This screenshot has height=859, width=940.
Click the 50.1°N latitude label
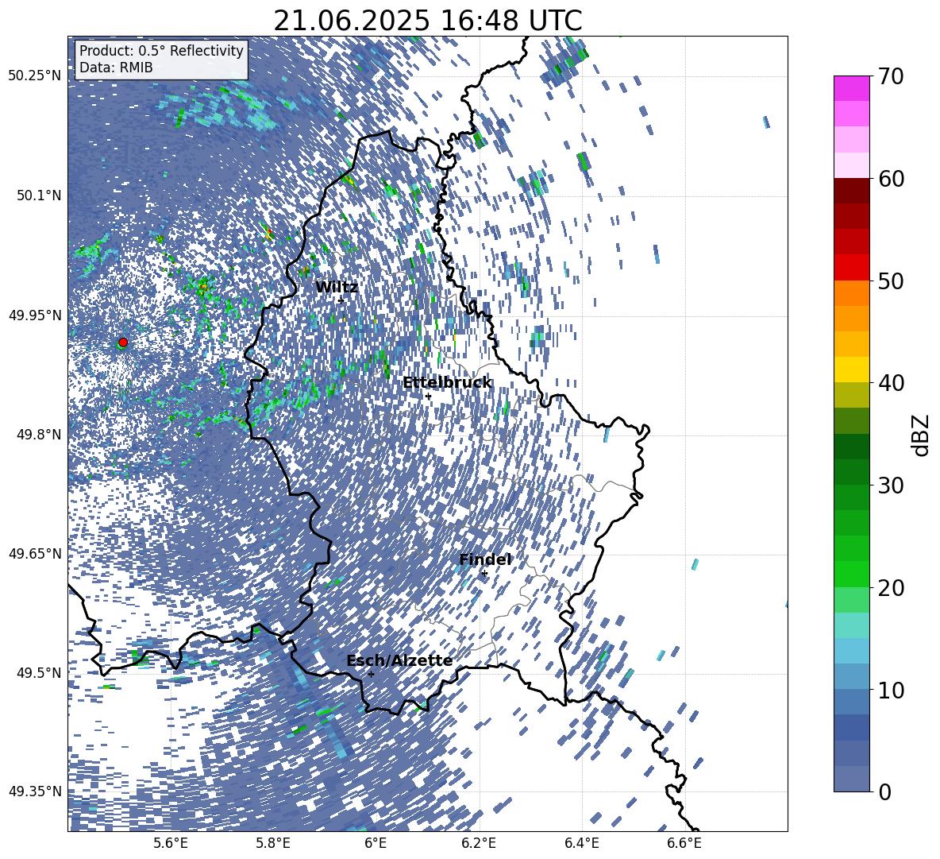(x=40, y=195)
